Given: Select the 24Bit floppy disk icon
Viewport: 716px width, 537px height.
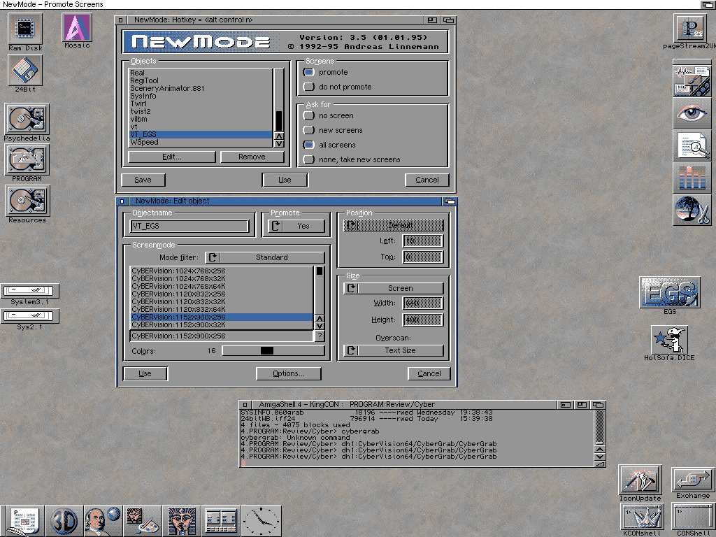Looking at the screenshot, I should (x=25, y=71).
